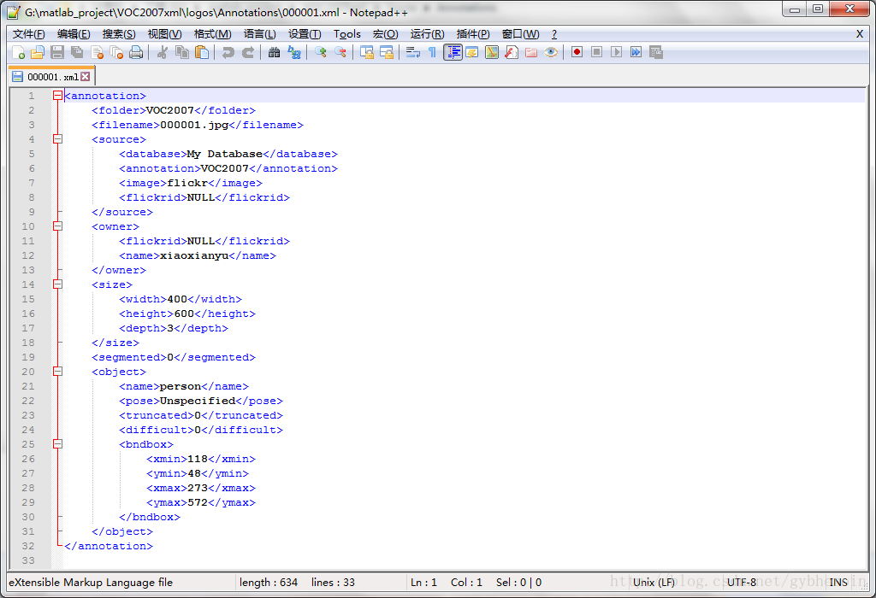
Task: Click line number 16 in the margin
Action: click(28, 314)
